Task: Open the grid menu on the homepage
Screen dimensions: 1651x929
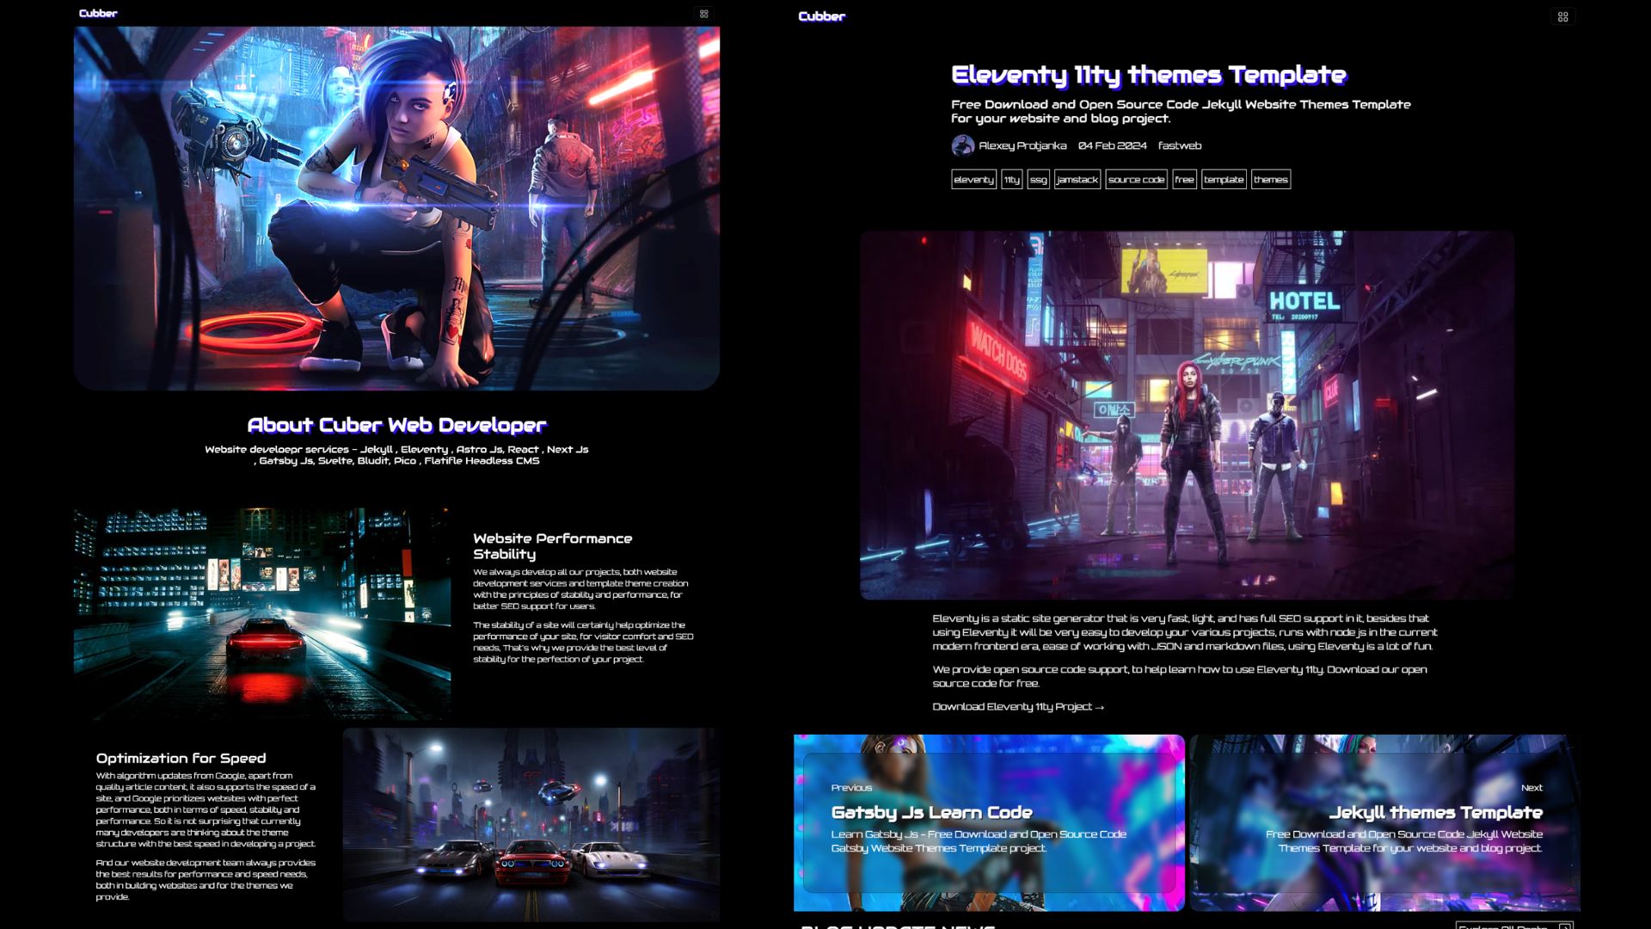Action: tap(703, 14)
